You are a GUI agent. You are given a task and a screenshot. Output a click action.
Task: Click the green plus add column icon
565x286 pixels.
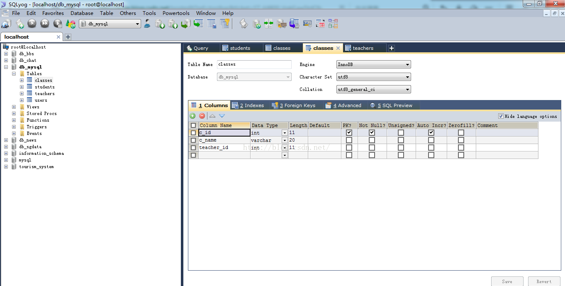(x=192, y=116)
